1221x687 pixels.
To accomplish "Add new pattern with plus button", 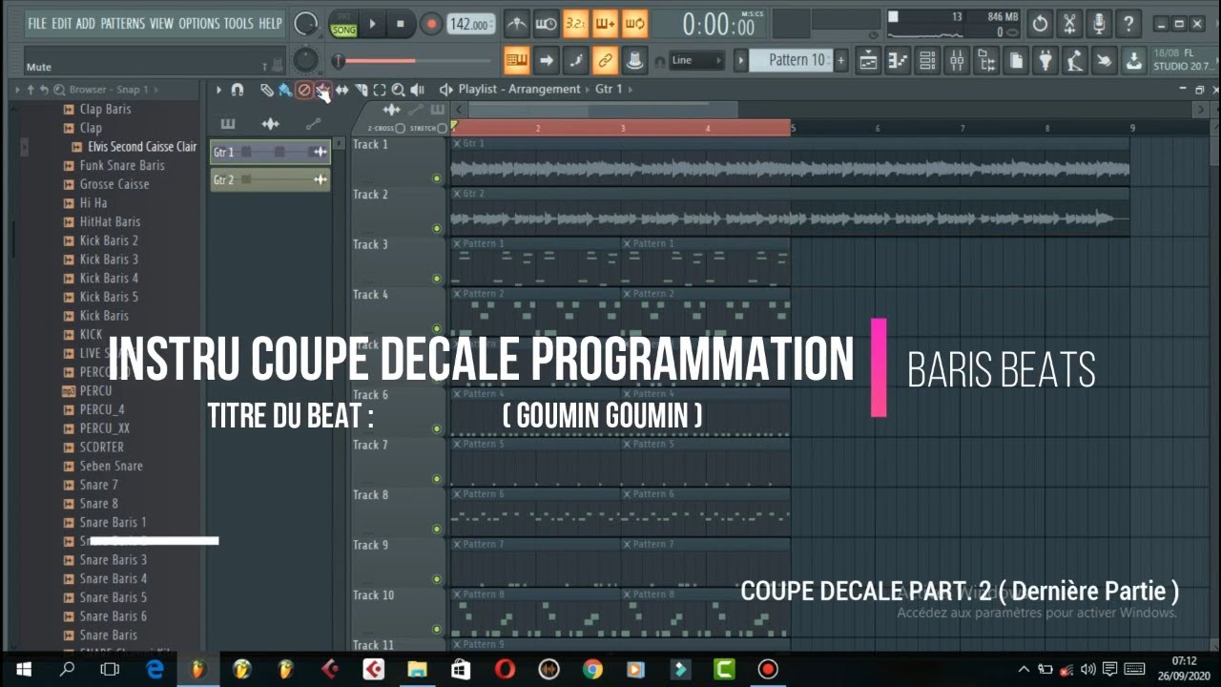I will point(840,60).
